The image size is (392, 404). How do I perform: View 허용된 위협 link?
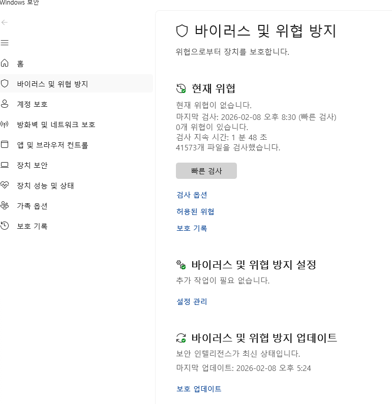[x=195, y=211]
